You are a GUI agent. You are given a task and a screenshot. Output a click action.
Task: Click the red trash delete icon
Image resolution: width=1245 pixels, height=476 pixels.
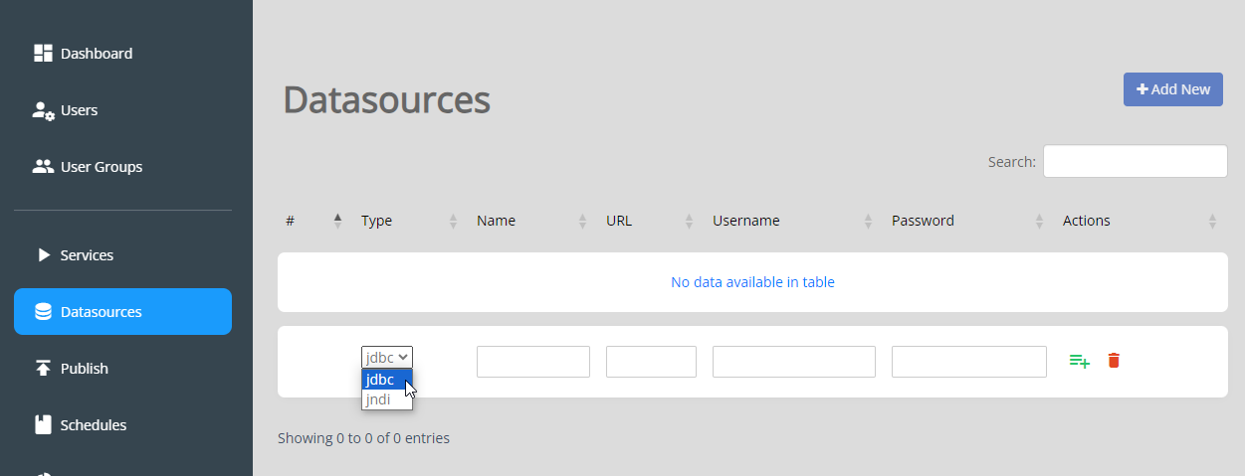click(x=1114, y=361)
